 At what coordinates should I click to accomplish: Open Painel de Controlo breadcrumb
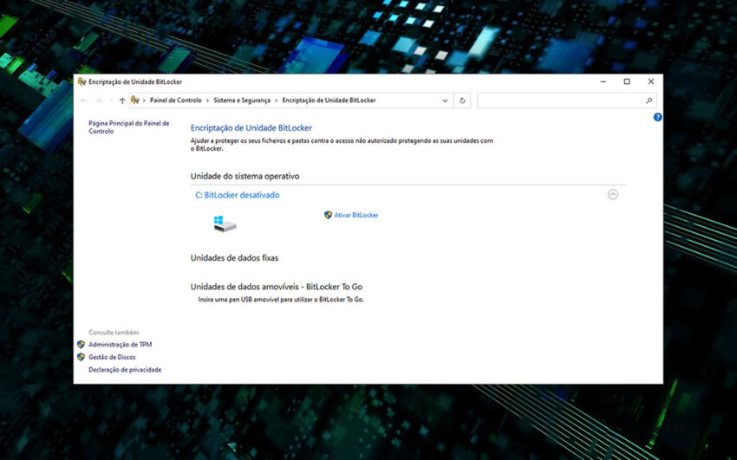(175, 100)
